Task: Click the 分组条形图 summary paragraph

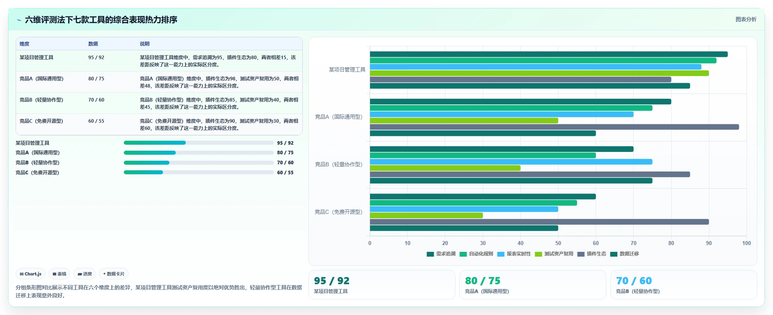Action: (159, 291)
